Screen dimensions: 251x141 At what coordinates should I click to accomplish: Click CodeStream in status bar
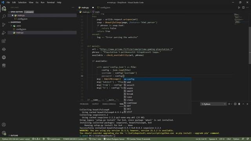(x=54, y=139)
